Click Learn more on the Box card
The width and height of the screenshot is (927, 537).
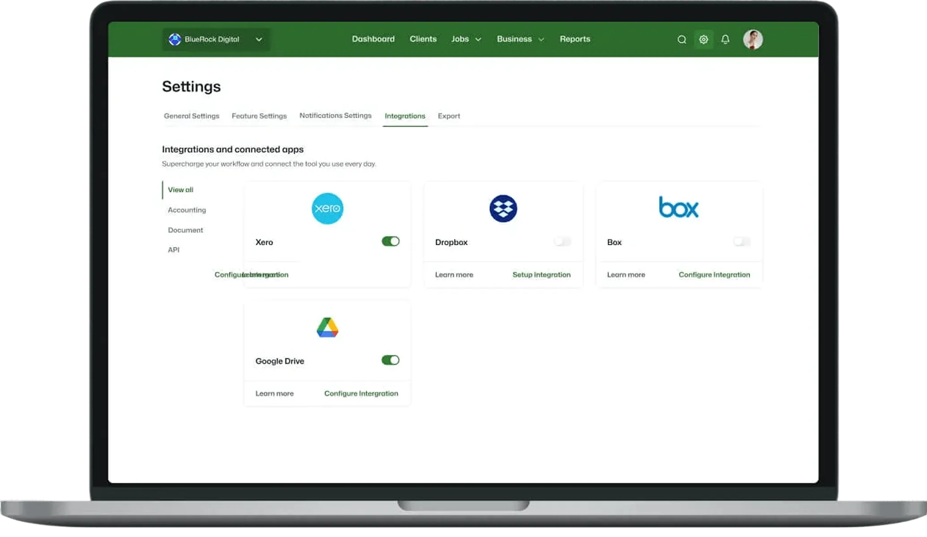626,275
